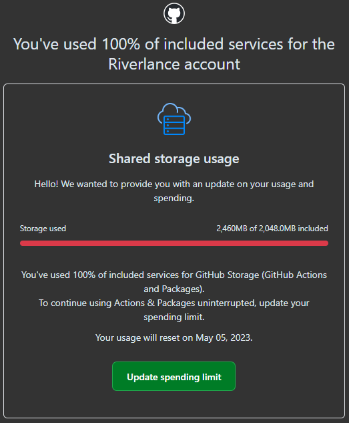This screenshot has width=349, height=423.
Task: Click the main 100% included services headline
Action: tap(174, 54)
